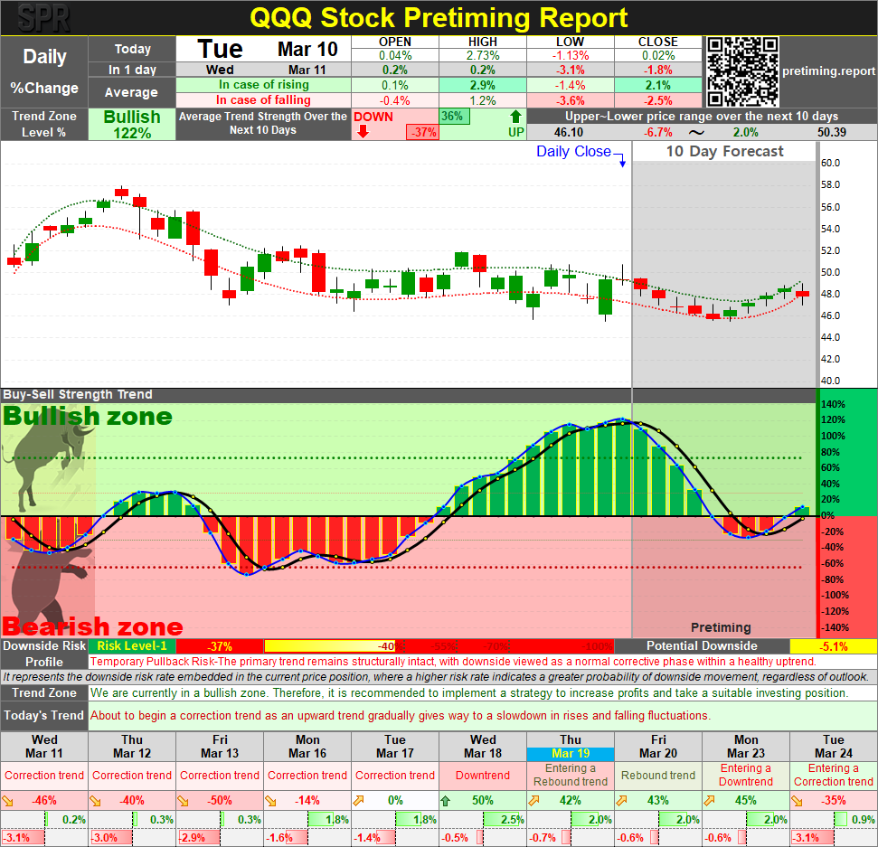The width and height of the screenshot is (878, 847).
Task: Click the trend arrow beside -14% for Mar 16
Action: pyautogui.click(x=270, y=801)
